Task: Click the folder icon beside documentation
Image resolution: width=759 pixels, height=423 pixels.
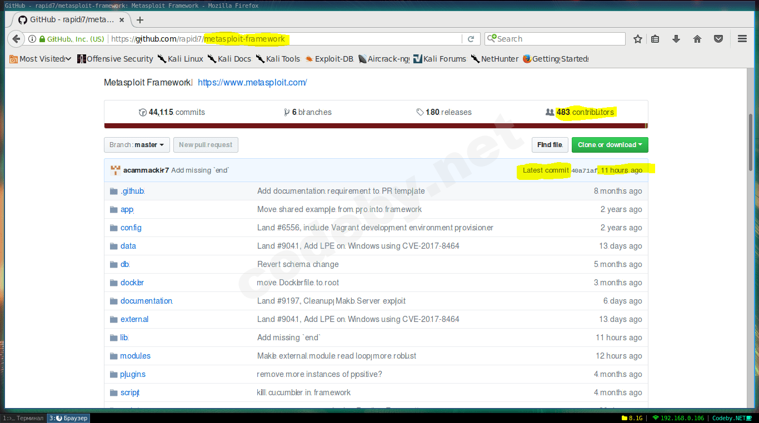Action: [114, 301]
